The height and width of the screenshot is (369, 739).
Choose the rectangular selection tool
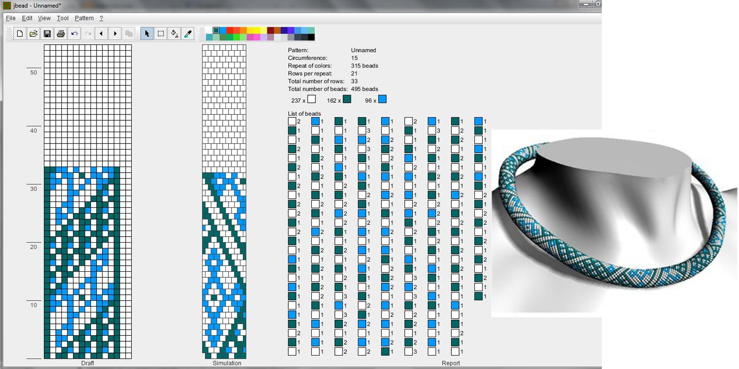pyautogui.click(x=161, y=34)
